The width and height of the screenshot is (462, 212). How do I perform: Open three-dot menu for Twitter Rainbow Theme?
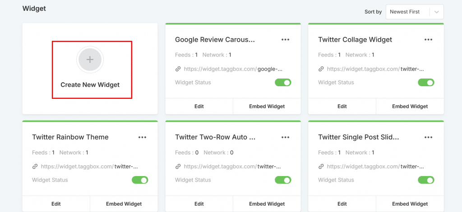(142, 137)
